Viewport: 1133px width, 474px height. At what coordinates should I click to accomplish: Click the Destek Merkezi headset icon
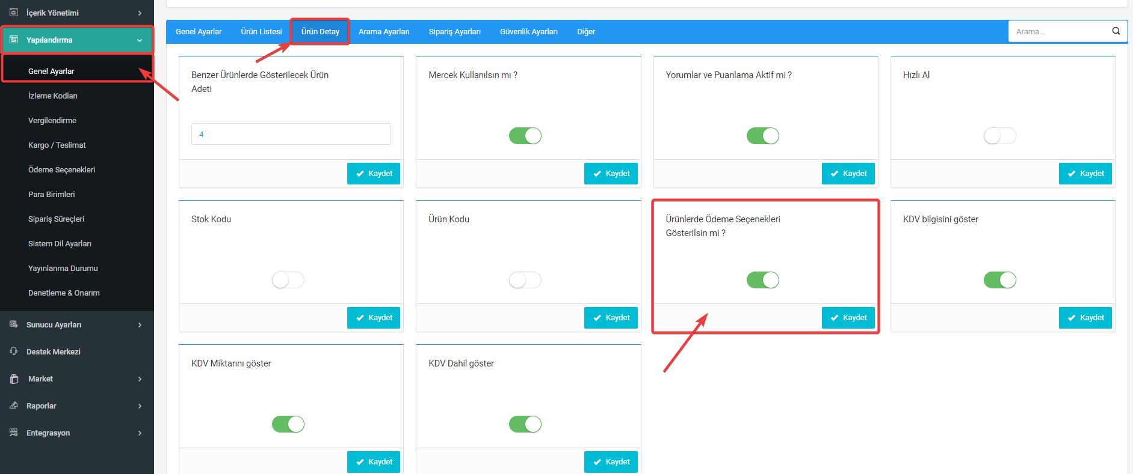(13, 351)
